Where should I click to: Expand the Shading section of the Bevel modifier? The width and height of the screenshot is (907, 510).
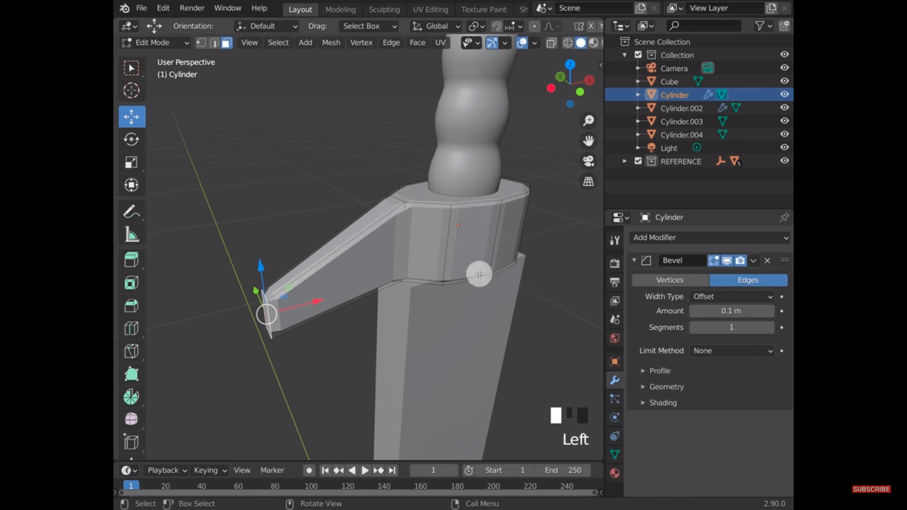[x=662, y=402]
